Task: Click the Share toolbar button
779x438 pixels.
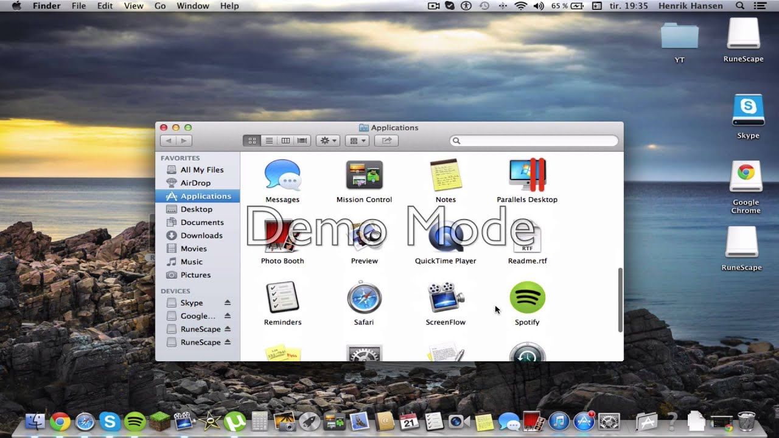Action: pos(386,141)
